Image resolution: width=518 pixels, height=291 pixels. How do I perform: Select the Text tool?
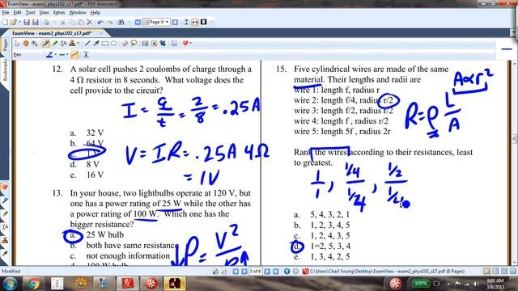[63, 43]
